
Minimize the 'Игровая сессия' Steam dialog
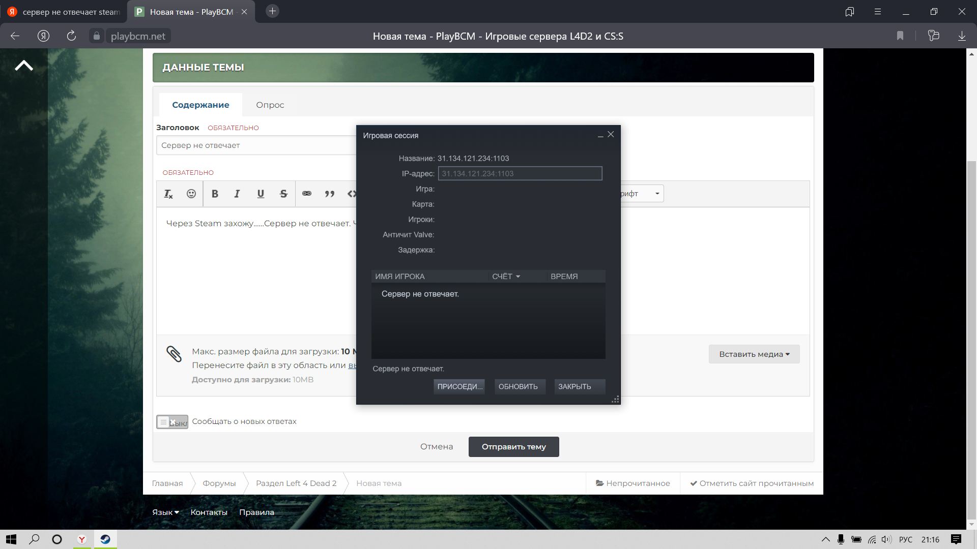tap(600, 135)
